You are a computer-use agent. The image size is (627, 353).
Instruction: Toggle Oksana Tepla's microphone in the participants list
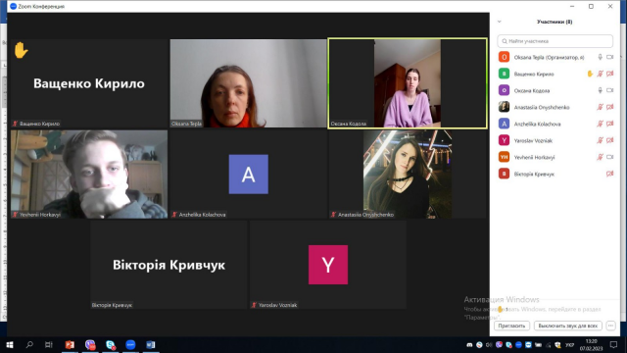[601, 57]
